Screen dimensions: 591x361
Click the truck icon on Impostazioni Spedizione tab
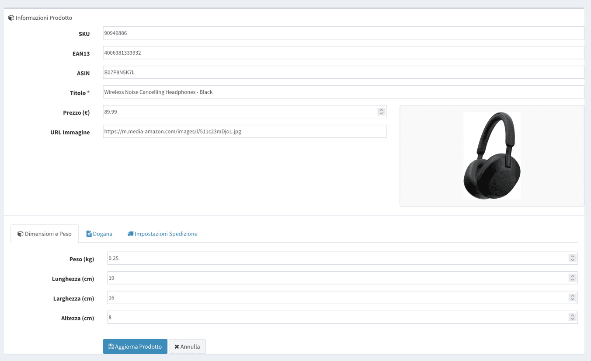[130, 234]
